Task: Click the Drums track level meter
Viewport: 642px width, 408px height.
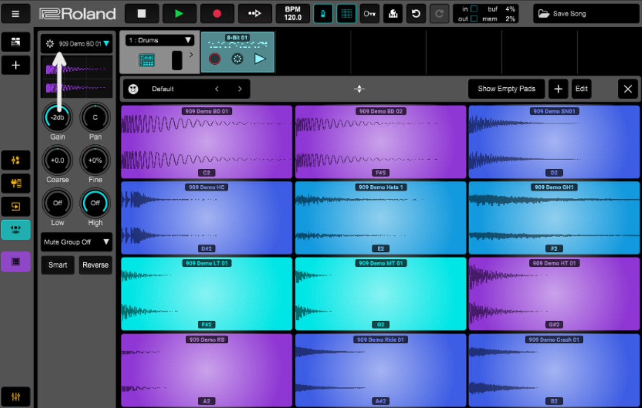Action: [177, 60]
